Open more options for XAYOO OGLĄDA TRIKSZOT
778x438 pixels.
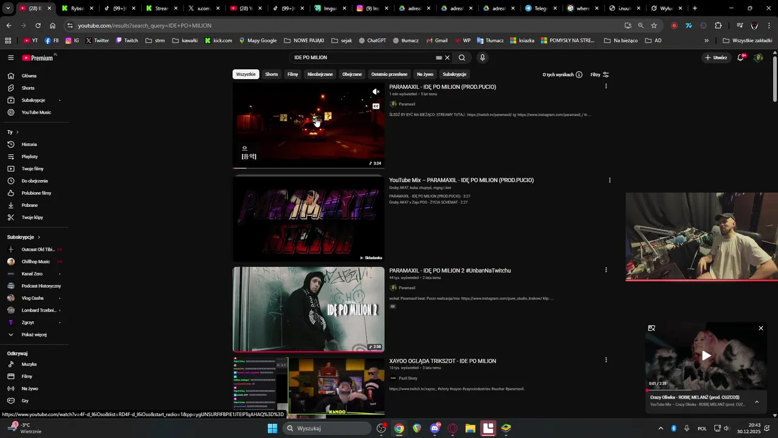tap(606, 360)
